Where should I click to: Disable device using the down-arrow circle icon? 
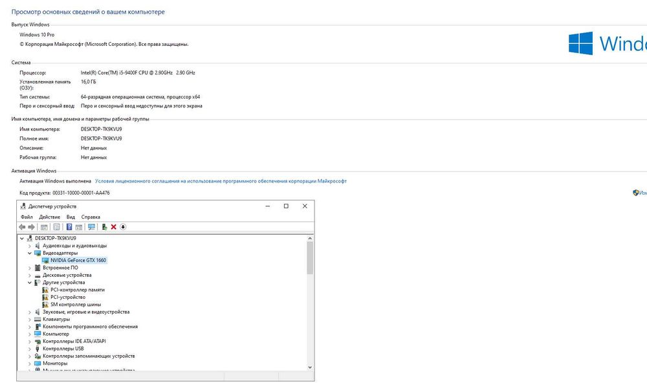[123, 227]
